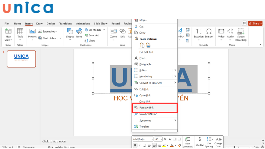Switch to the Home tab
Viewport: 265px width, 149px height.
pos(18,24)
